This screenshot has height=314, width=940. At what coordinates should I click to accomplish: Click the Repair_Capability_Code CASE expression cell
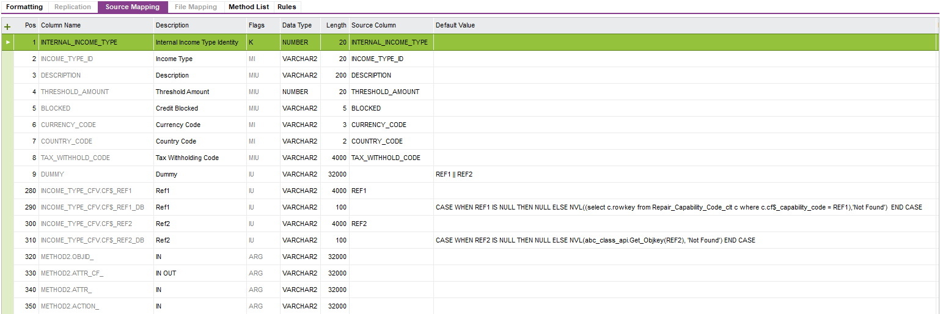click(x=678, y=208)
